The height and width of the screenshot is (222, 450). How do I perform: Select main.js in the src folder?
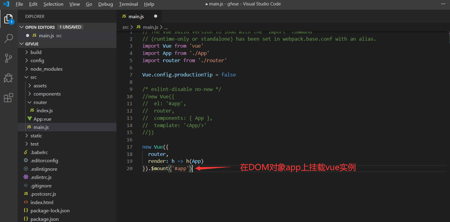67,127
